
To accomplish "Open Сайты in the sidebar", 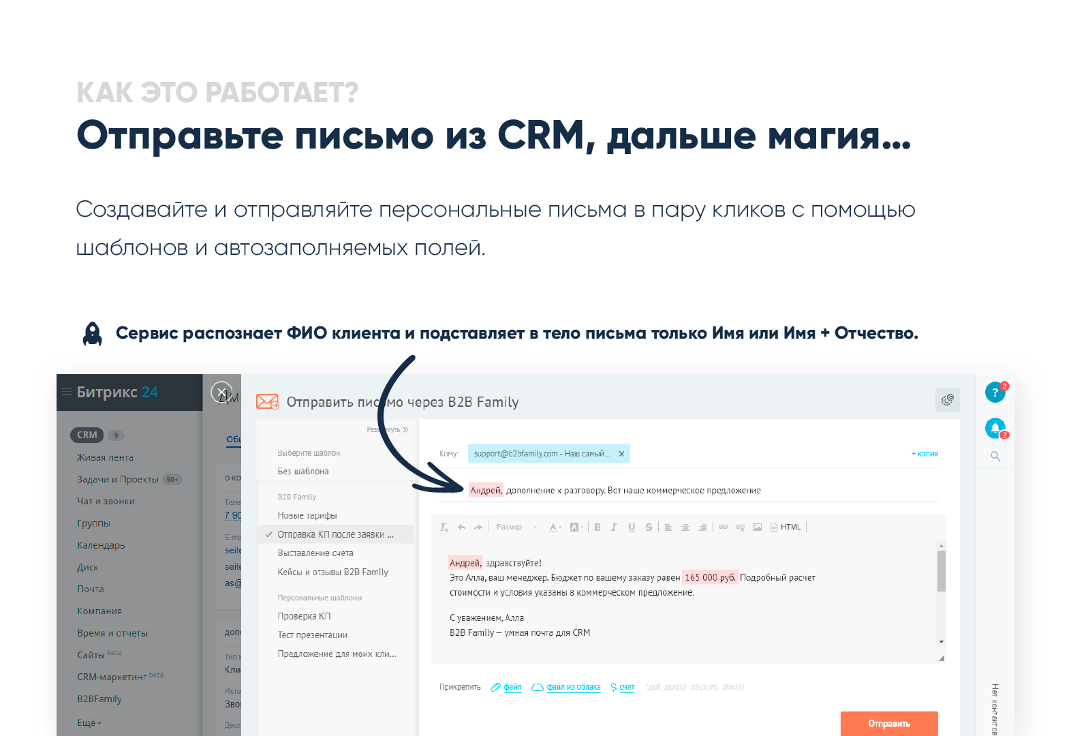I will 91,655.
